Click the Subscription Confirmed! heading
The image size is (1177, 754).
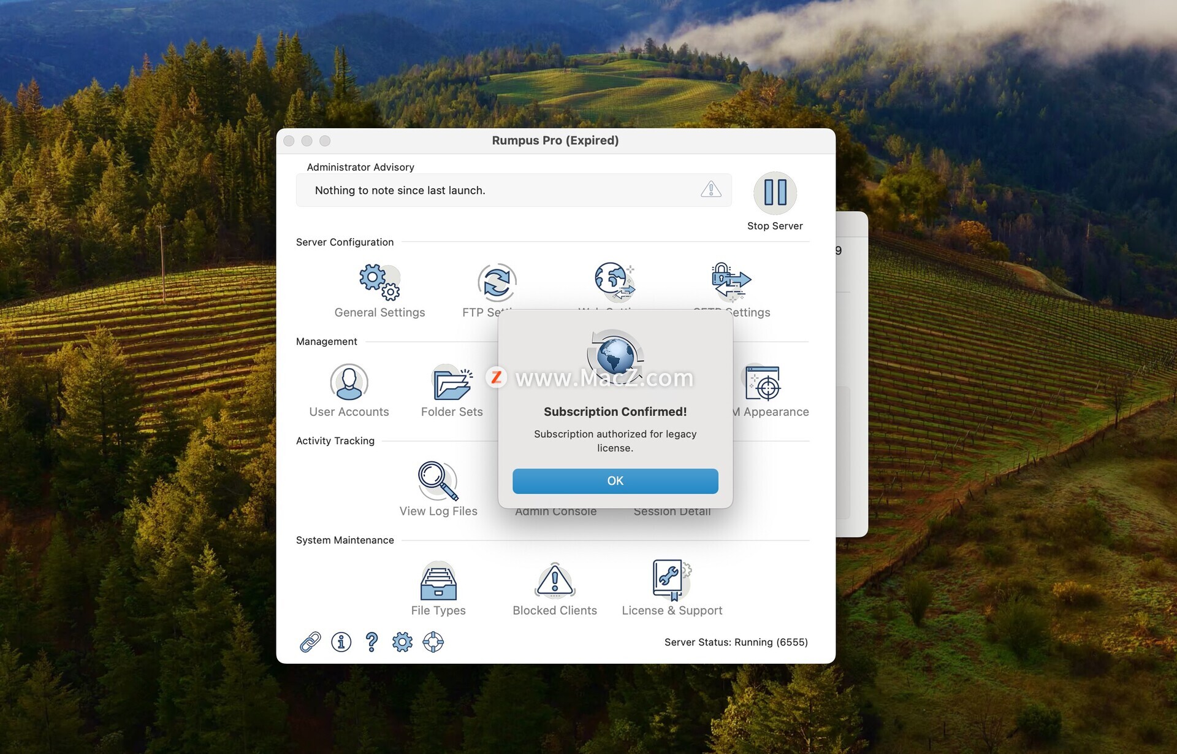click(615, 412)
